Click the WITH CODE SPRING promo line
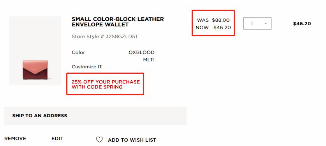326x146 pixels. [97, 87]
